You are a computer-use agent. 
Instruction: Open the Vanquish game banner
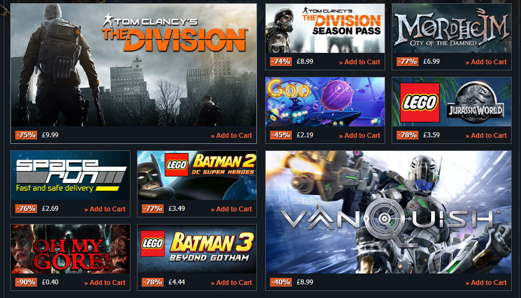388,212
